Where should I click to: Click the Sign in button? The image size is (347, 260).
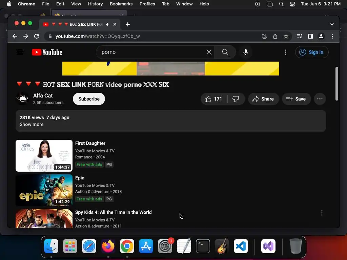tap(312, 52)
